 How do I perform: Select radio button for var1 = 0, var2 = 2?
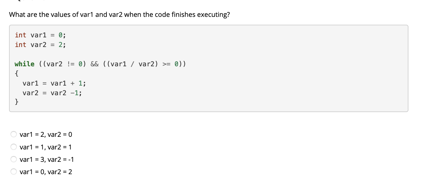[14, 171]
